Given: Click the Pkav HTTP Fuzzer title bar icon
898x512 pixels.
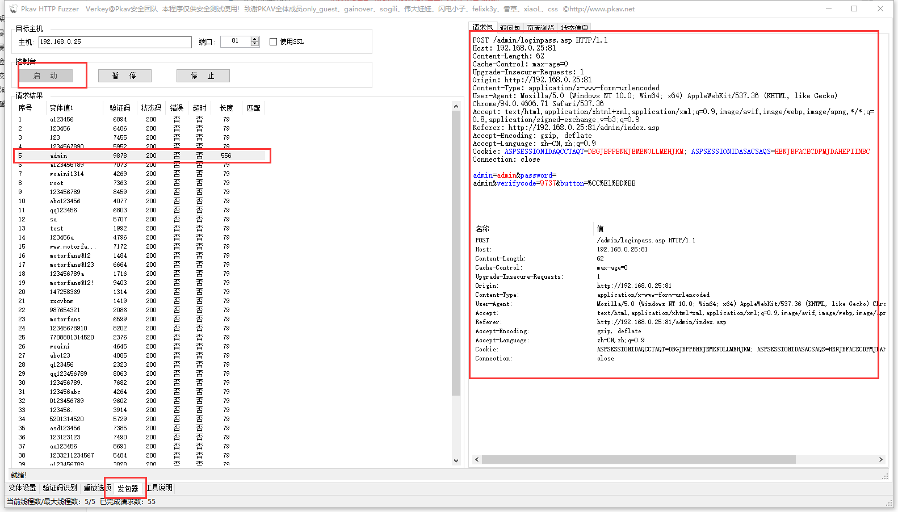Looking at the screenshot, I should 13,9.
